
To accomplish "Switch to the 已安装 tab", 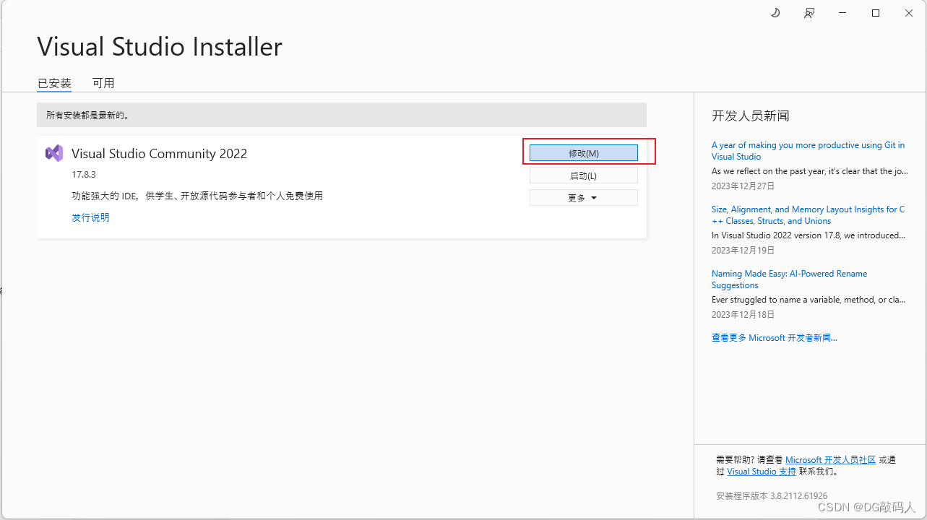I will 54,83.
